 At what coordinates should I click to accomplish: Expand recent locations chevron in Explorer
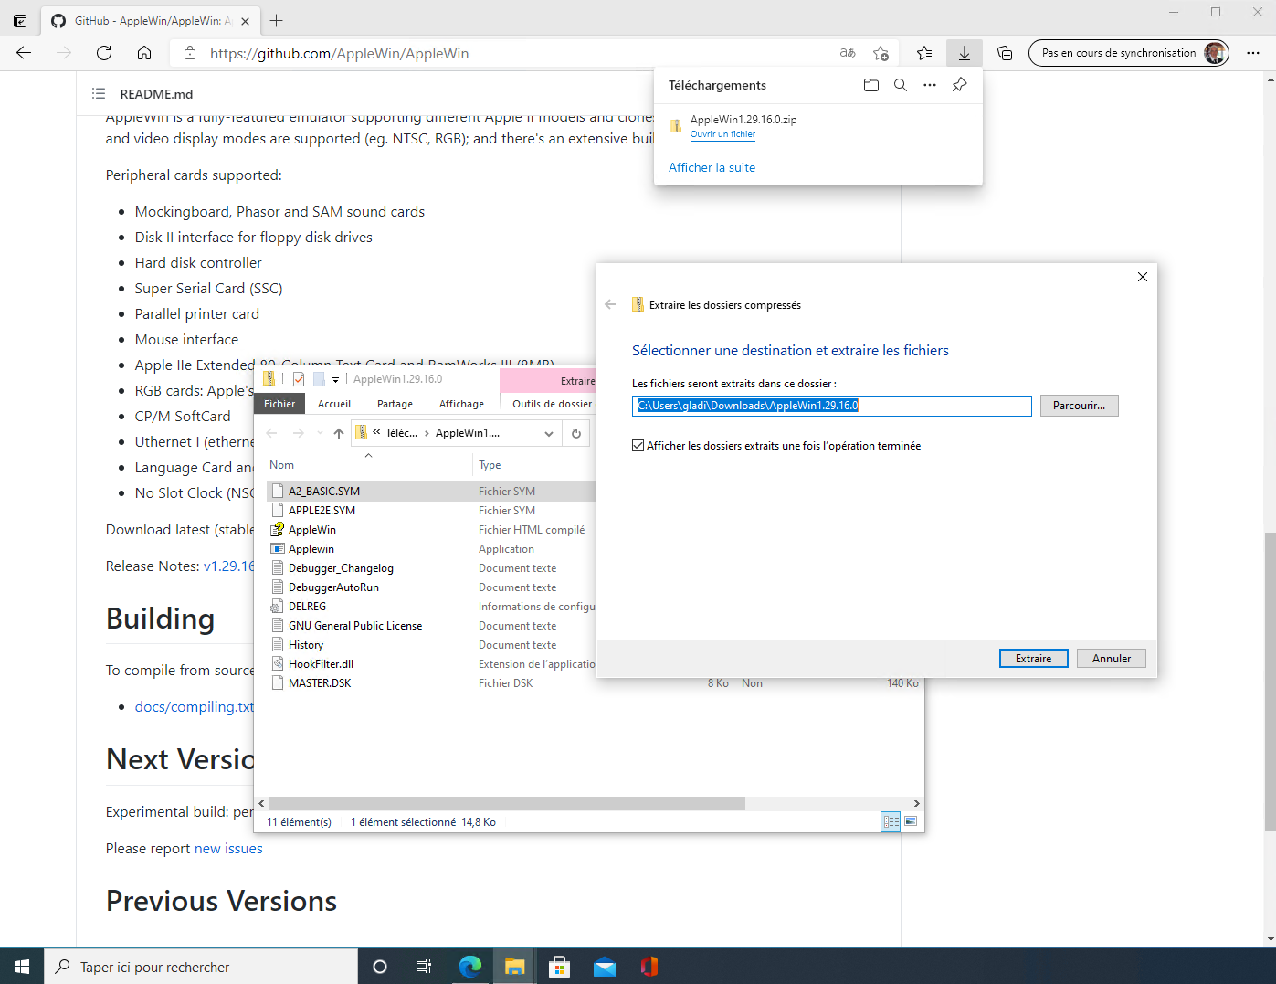click(320, 433)
